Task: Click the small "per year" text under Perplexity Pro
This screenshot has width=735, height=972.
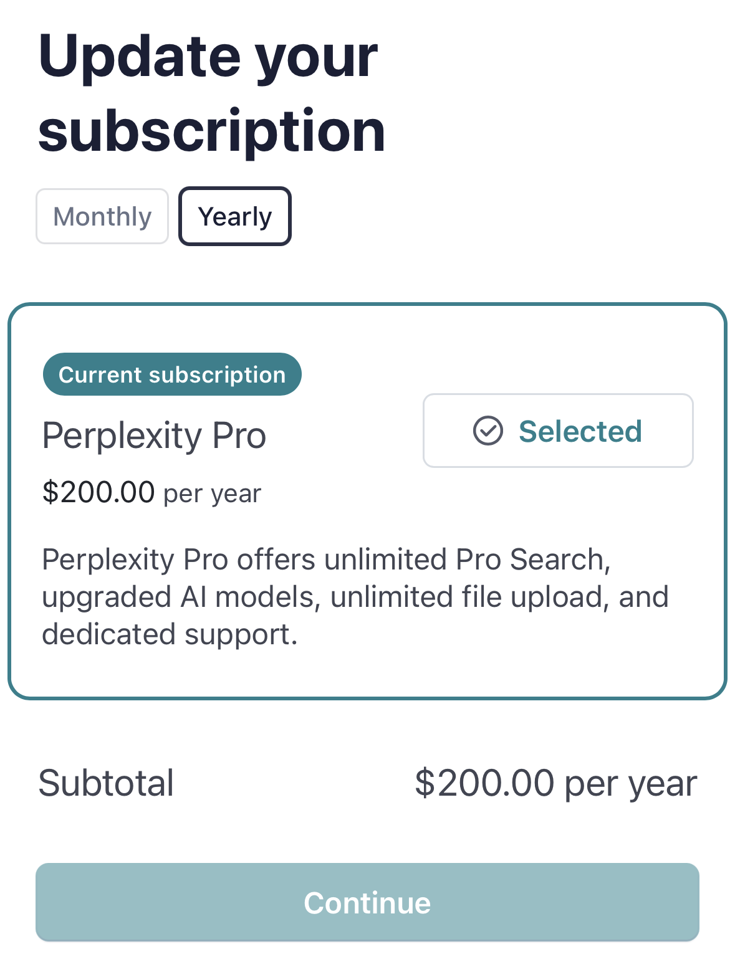Action: tap(212, 493)
